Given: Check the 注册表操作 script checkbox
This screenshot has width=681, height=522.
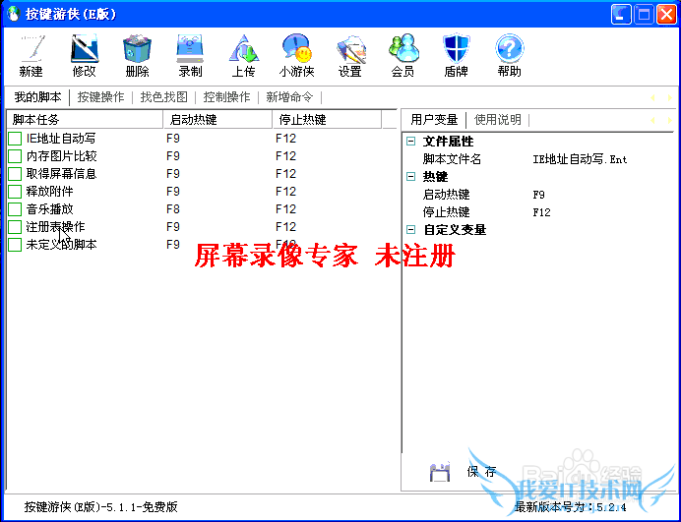Looking at the screenshot, I should coord(15,227).
